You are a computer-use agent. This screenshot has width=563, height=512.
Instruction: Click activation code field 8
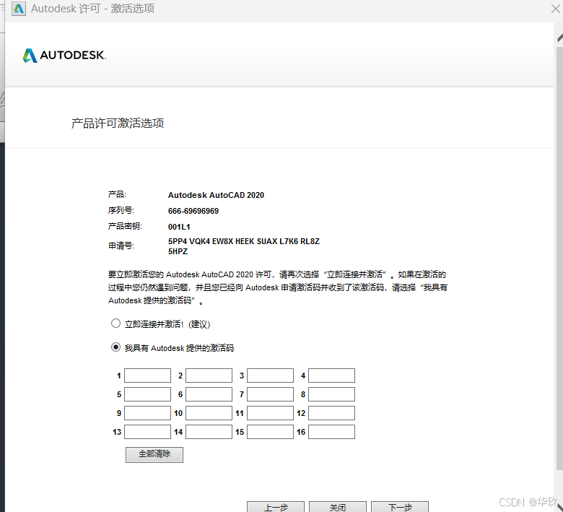pos(332,394)
